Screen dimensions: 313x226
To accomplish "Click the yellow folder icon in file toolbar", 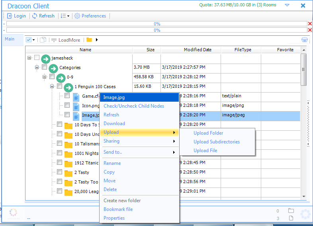I will 89,40.
